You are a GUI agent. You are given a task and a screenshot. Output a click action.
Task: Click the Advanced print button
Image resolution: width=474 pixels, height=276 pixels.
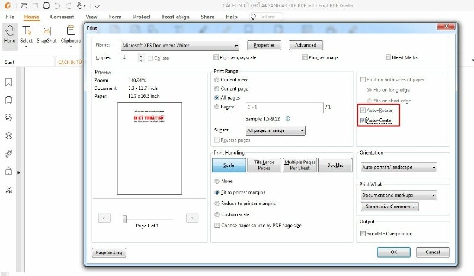pyautogui.click(x=306, y=45)
